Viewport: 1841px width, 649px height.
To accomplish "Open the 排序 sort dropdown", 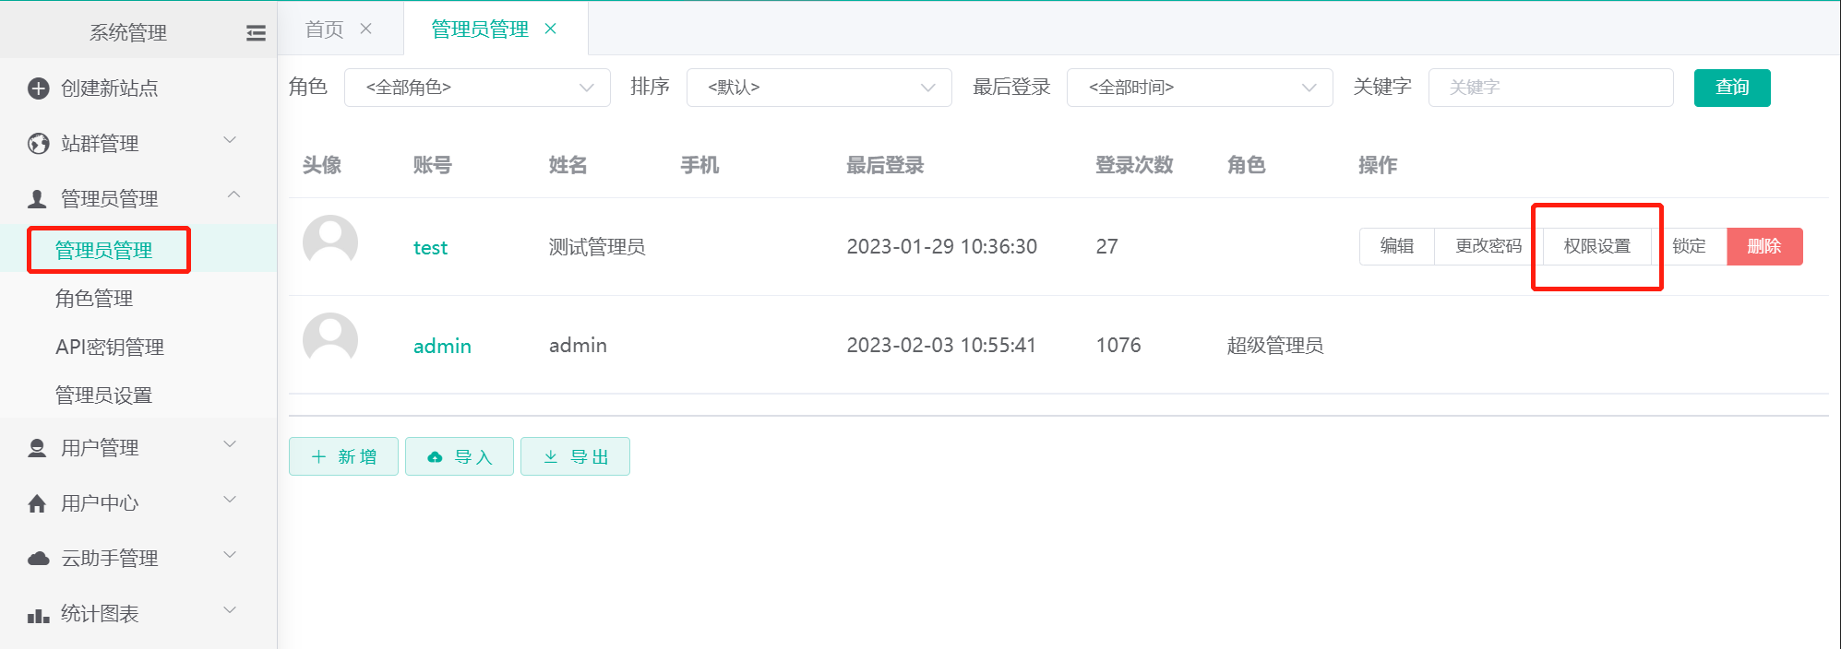I will 819,88.
